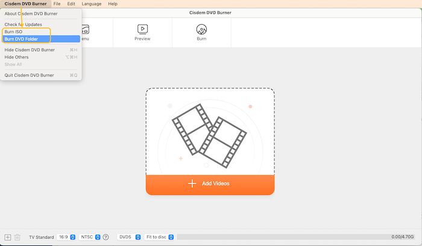Open the Edit menu
Image resolution: width=422 pixels, height=246 pixels.
[x=71, y=4]
